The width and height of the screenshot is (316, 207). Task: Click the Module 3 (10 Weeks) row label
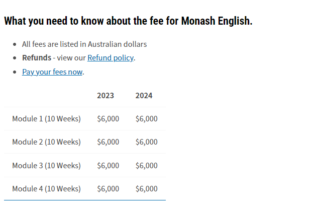46,165
